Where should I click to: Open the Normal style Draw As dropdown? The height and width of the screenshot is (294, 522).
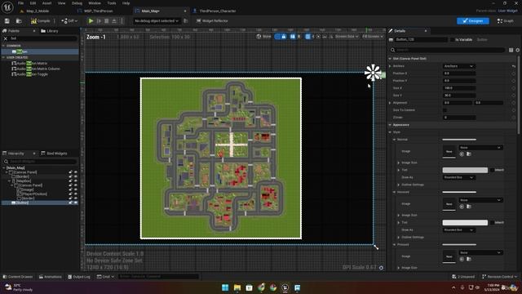point(458,178)
